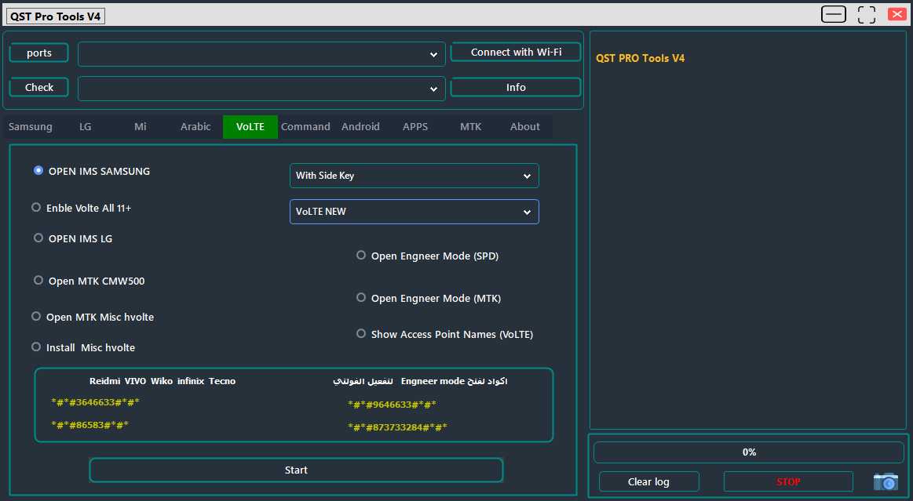This screenshot has width=913, height=501.
Task: Select the OPEN IMS SAMSUNG option
Action: point(38,170)
